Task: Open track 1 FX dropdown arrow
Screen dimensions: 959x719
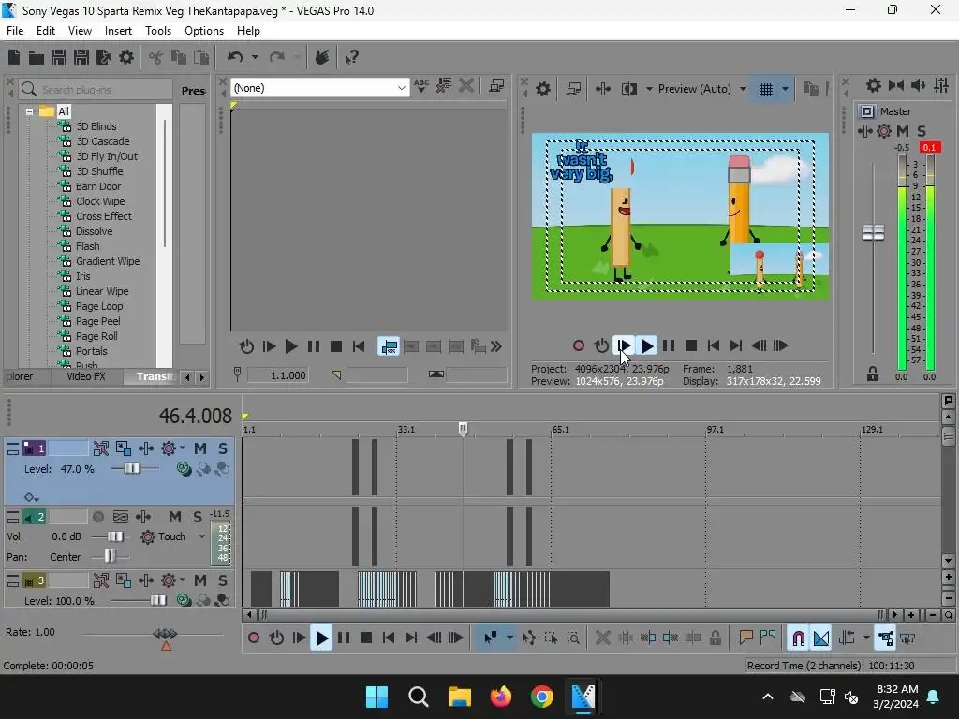Action: coord(183,448)
